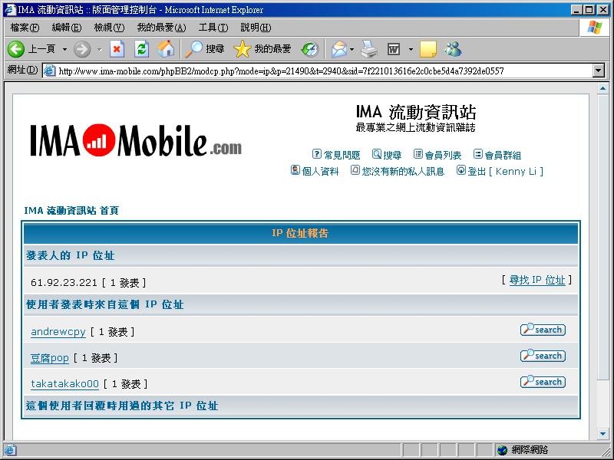Expand the Back button history dropdown arrow
The width and height of the screenshot is (614, 460).
pos(64,49)
